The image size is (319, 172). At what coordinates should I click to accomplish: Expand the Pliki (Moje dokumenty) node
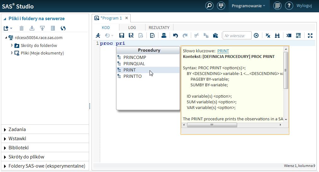click(12, 53)
